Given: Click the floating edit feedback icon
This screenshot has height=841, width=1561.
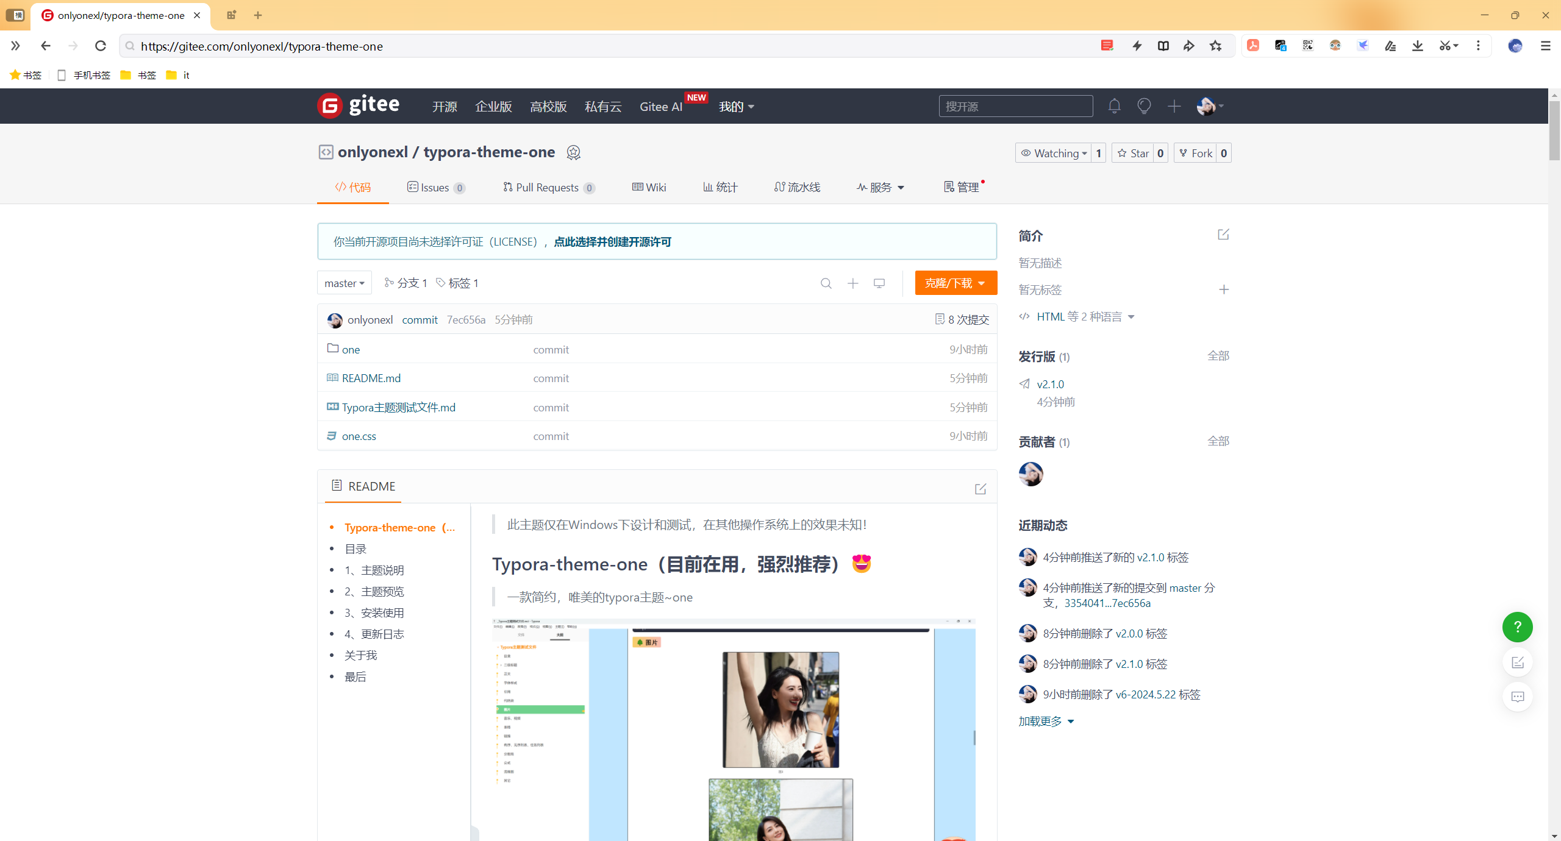Looking at the screenshot, I should point(1517,662).
